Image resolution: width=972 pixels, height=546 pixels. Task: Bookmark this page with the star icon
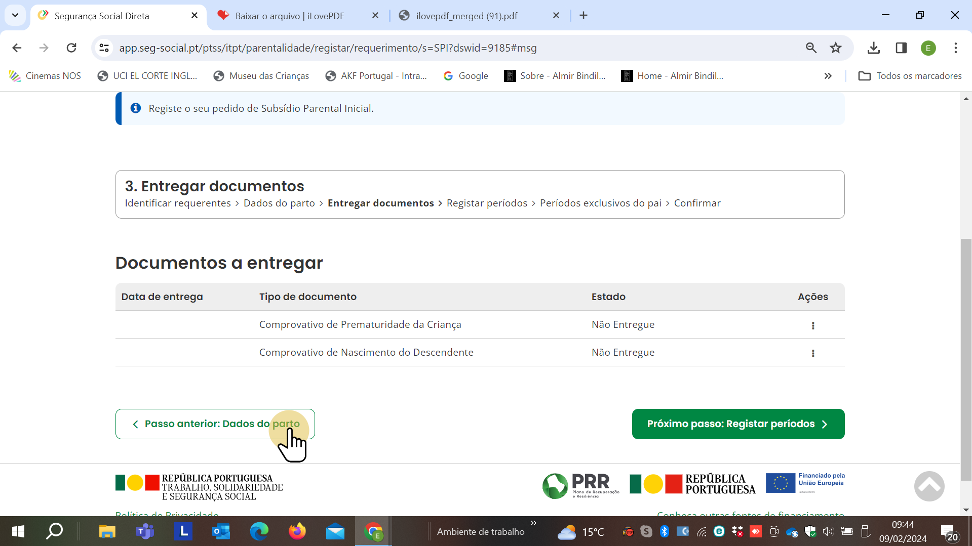coord(836,48)
